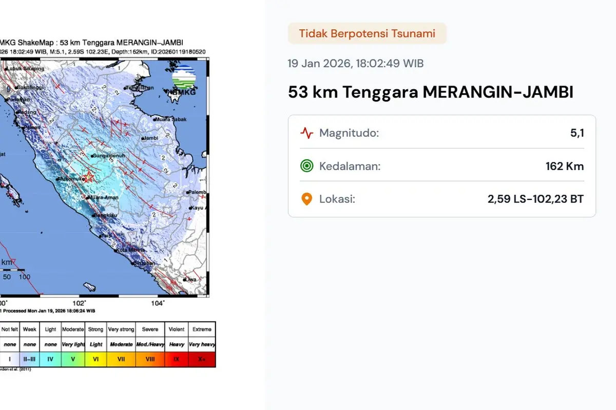
Task: Select the timestamp 19 Jan 2026, 18:02:49 WIB
Action: [356, 64]
